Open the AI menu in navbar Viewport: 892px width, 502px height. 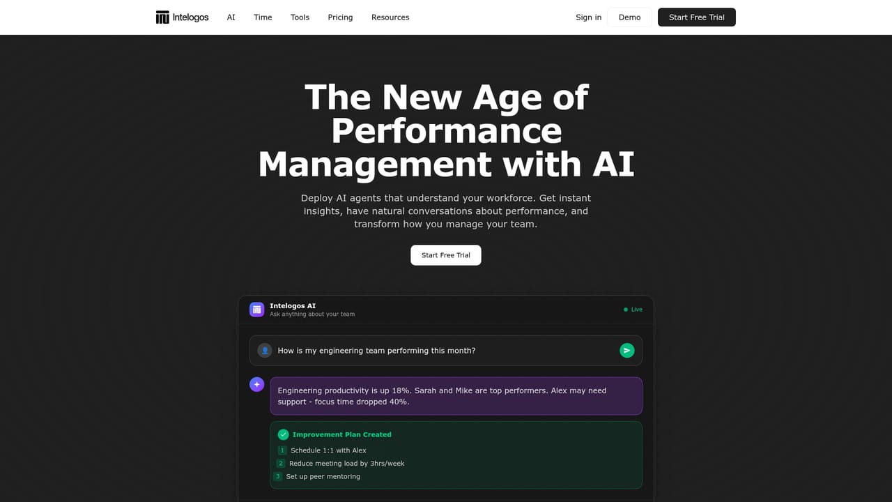(x=231, y=17)
